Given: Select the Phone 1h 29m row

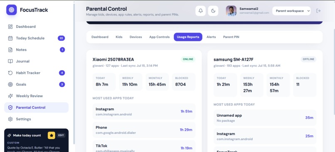Looking at the screenshot, I should click(144, 130).
